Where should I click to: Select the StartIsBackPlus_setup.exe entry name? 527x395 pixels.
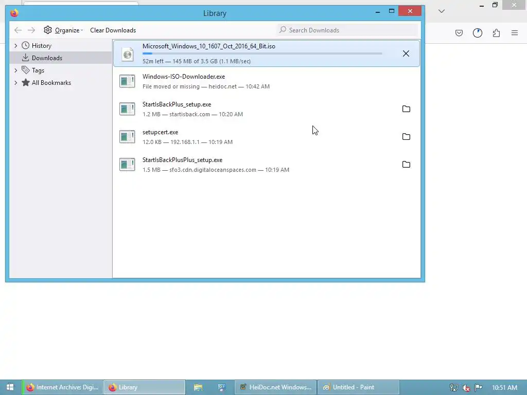[177, 104]
